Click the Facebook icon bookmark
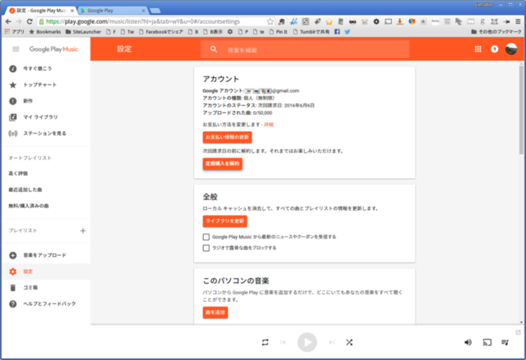Image resolution: width=526 pixels, height=360 pixels. coord(337,32)
